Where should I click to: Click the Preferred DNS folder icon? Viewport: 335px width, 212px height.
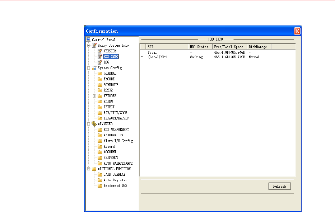[x=100, y=186]
